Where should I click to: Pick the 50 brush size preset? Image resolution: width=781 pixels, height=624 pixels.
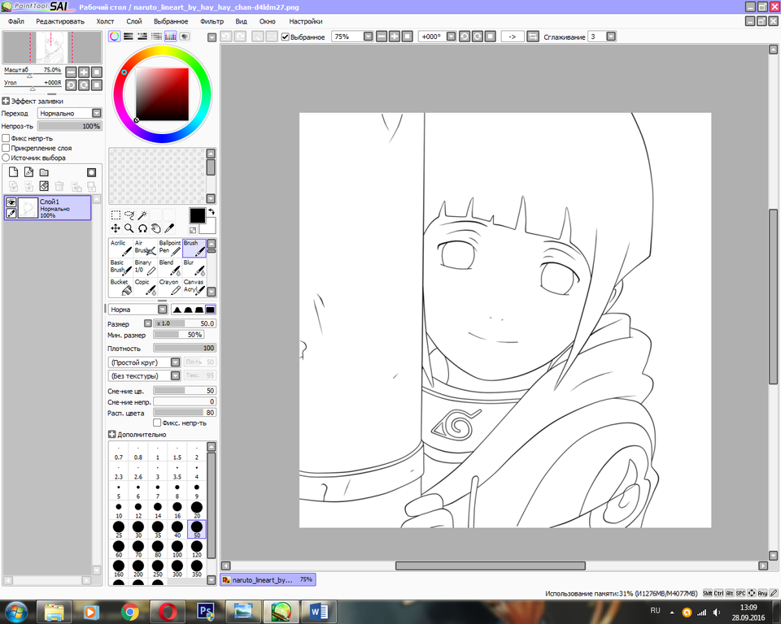(x=197, y=530)
